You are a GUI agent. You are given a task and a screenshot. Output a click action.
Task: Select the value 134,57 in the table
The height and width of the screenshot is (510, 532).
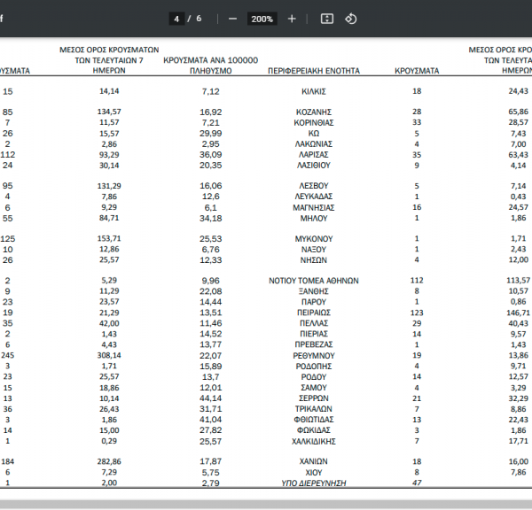tap(109, 112)
